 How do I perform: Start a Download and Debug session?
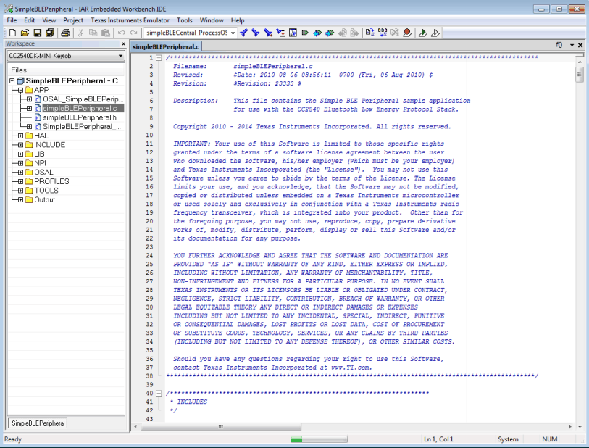(x=423, y=33)
